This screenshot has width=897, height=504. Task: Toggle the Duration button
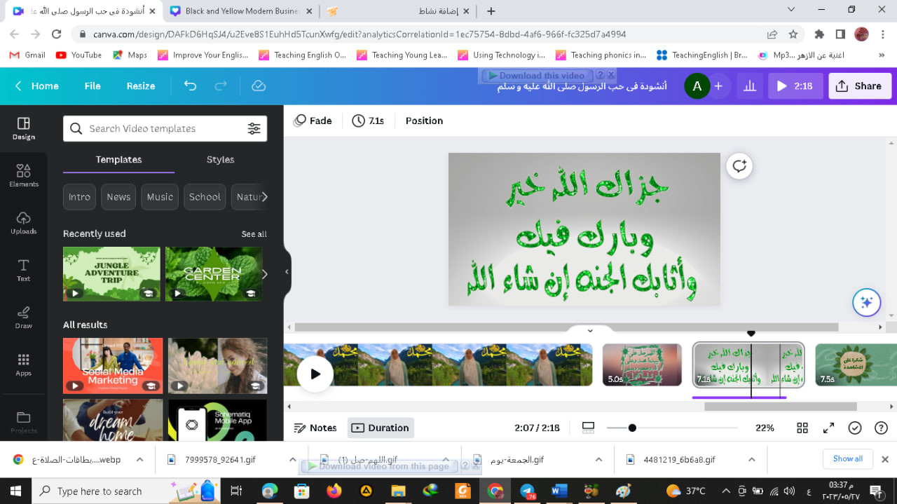click(381, 428)
